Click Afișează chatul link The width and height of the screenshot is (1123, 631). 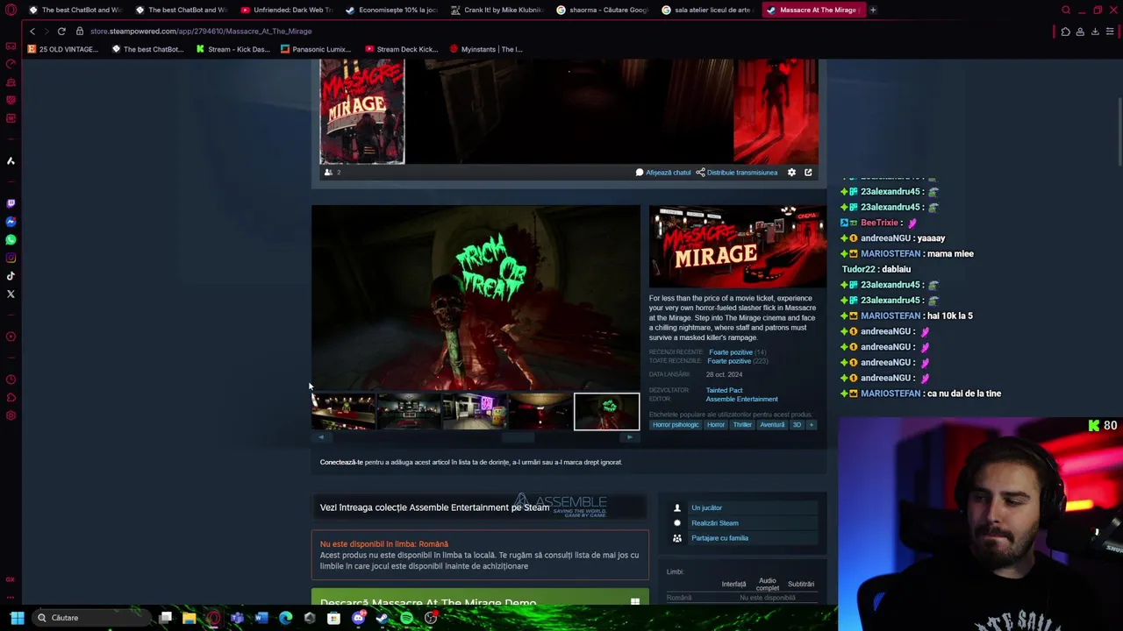663,173
